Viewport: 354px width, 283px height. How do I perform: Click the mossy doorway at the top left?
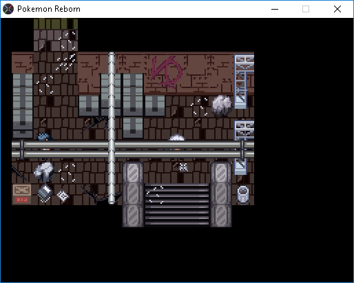[56, 23]
